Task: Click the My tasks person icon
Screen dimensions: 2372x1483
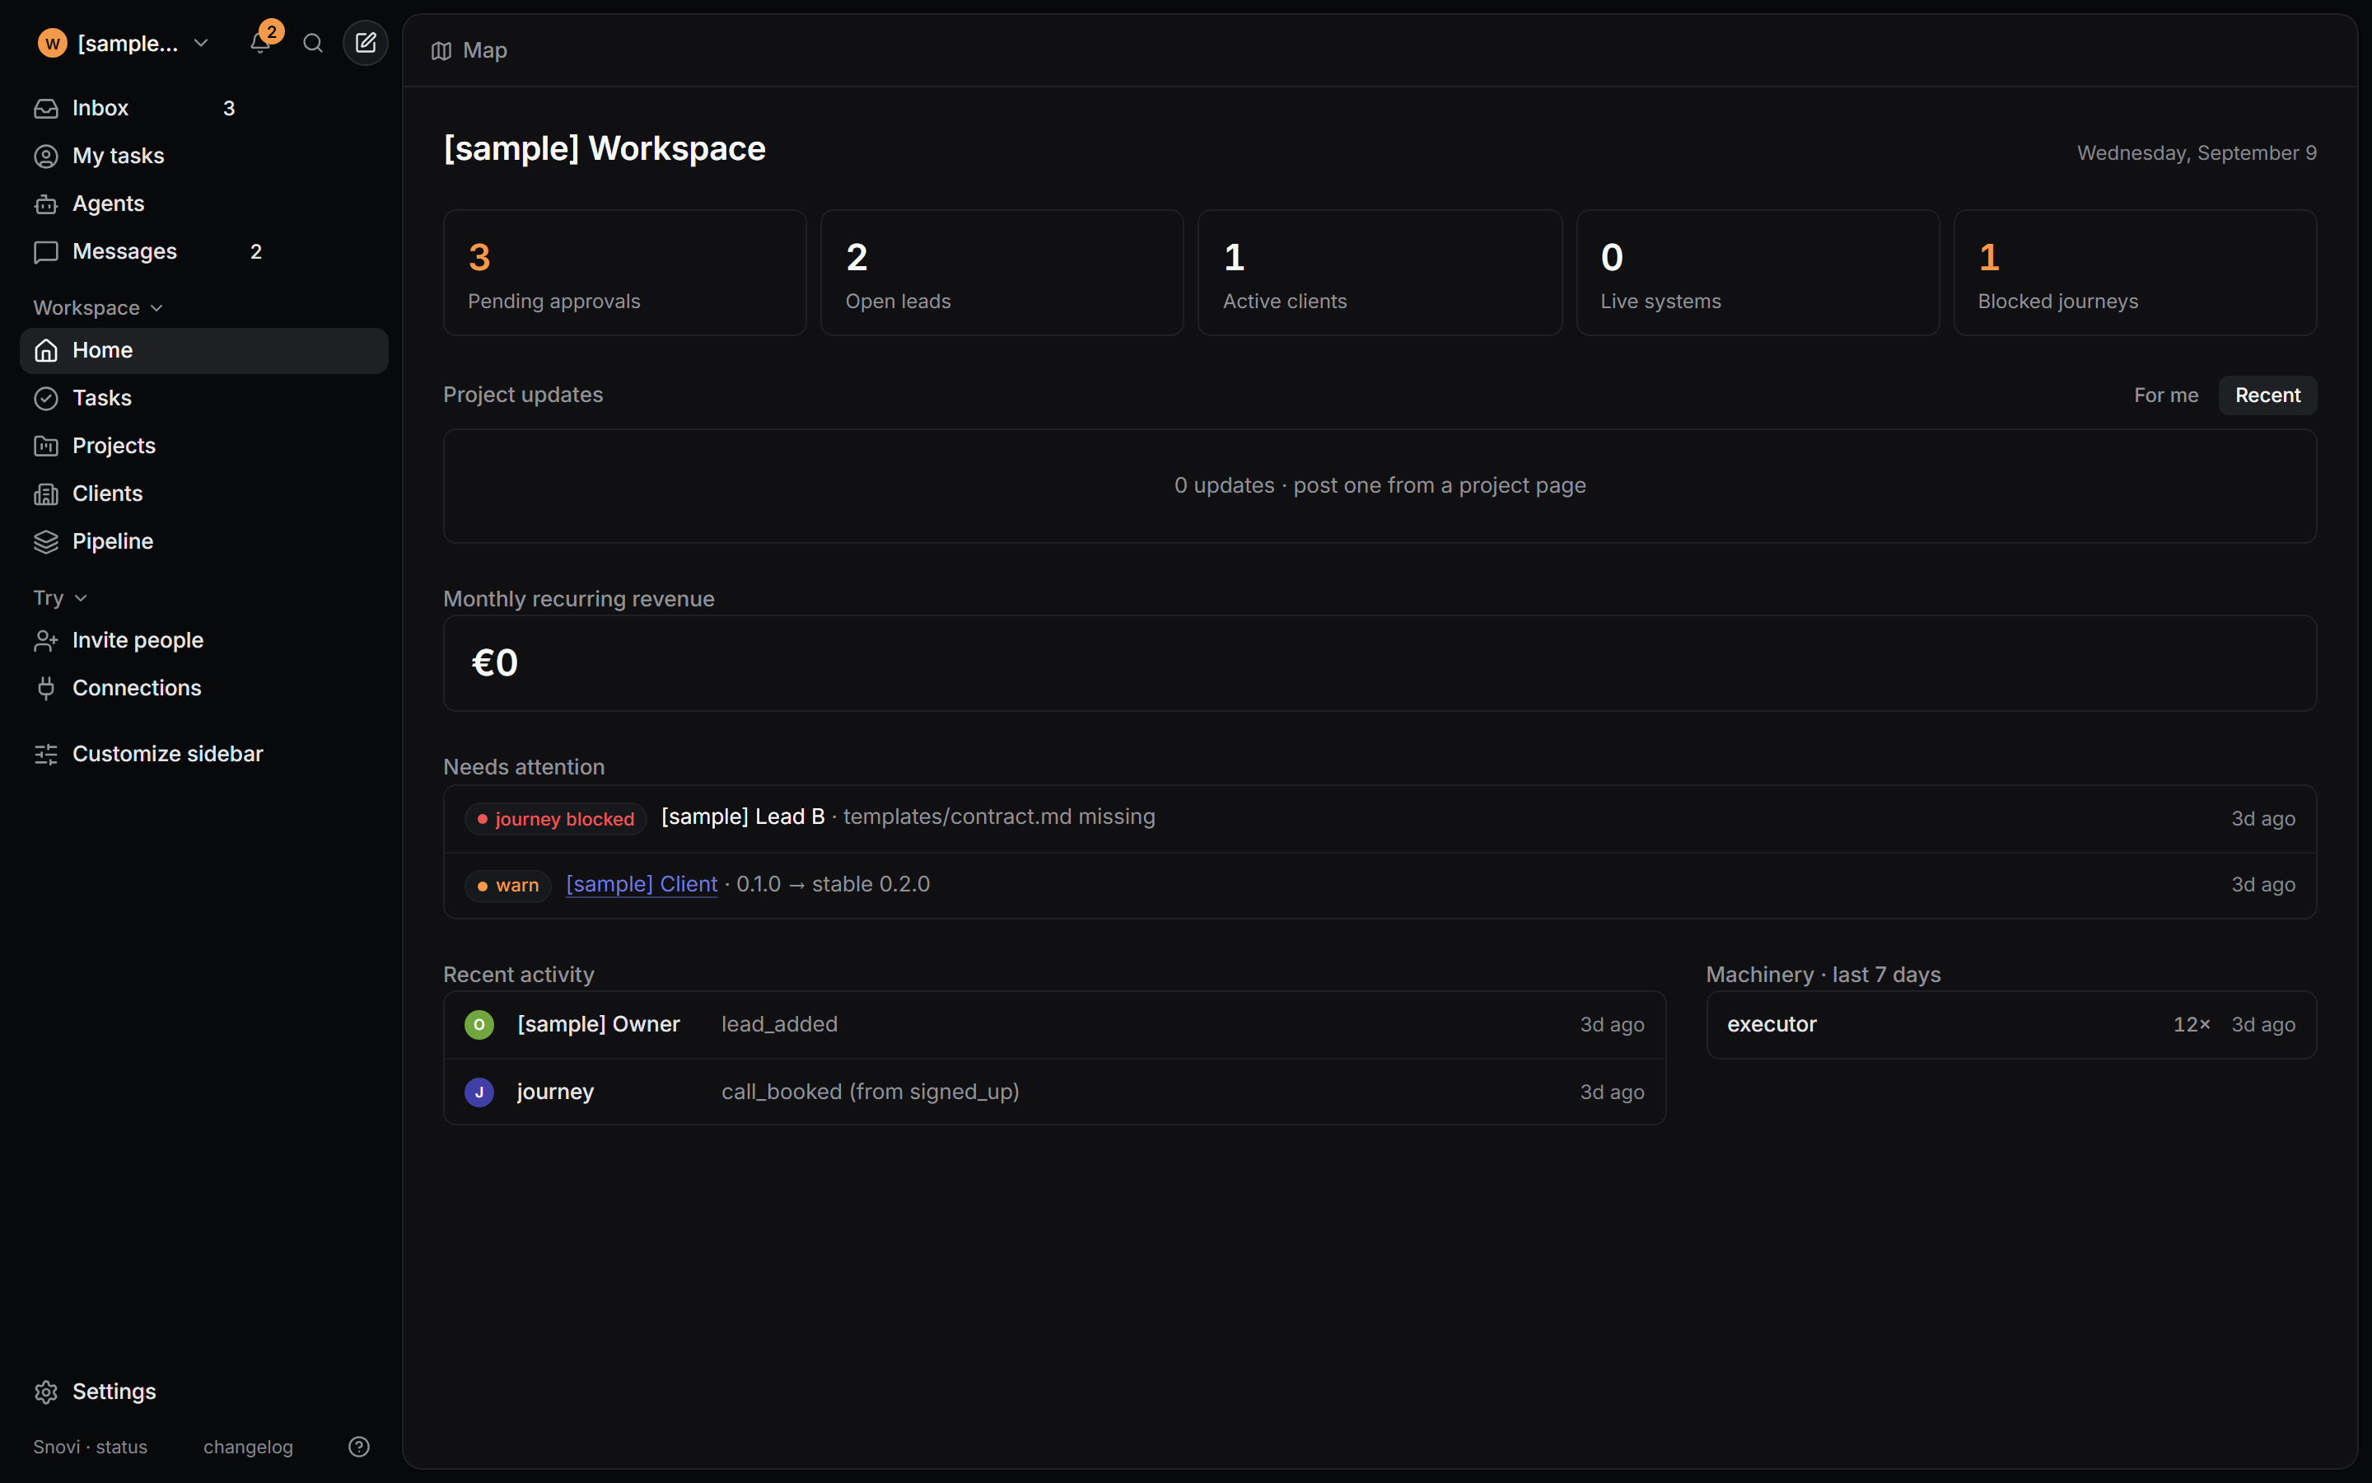Action: click(46, 156)
